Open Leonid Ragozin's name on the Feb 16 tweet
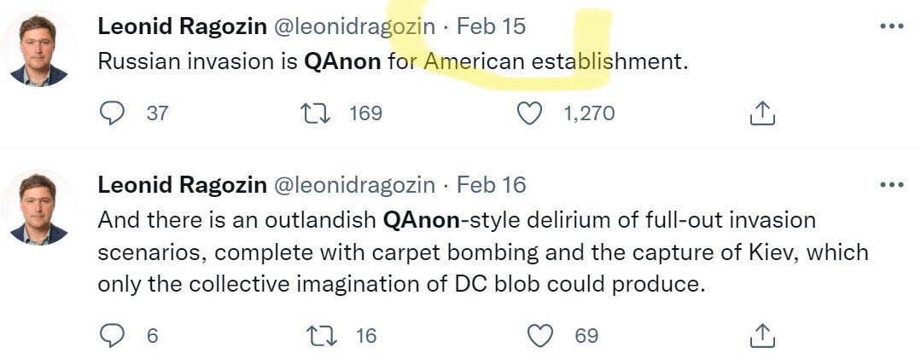This screenshot has height=359, width=921. (182, 185)
